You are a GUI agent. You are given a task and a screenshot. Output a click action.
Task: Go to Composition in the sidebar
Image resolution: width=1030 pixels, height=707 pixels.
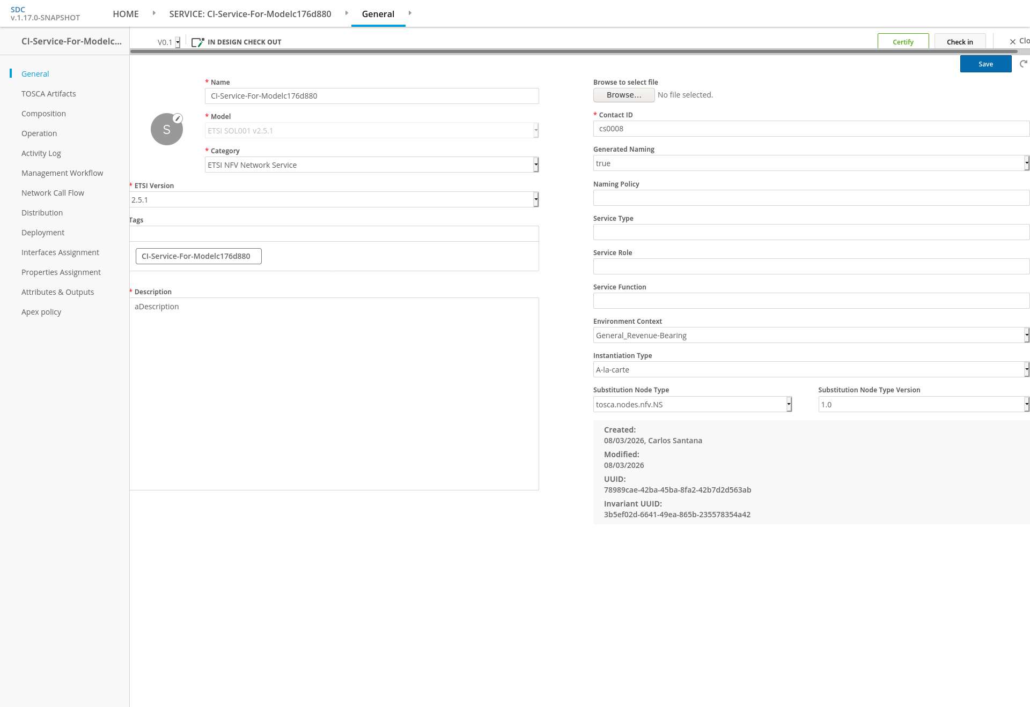point(43,114)
